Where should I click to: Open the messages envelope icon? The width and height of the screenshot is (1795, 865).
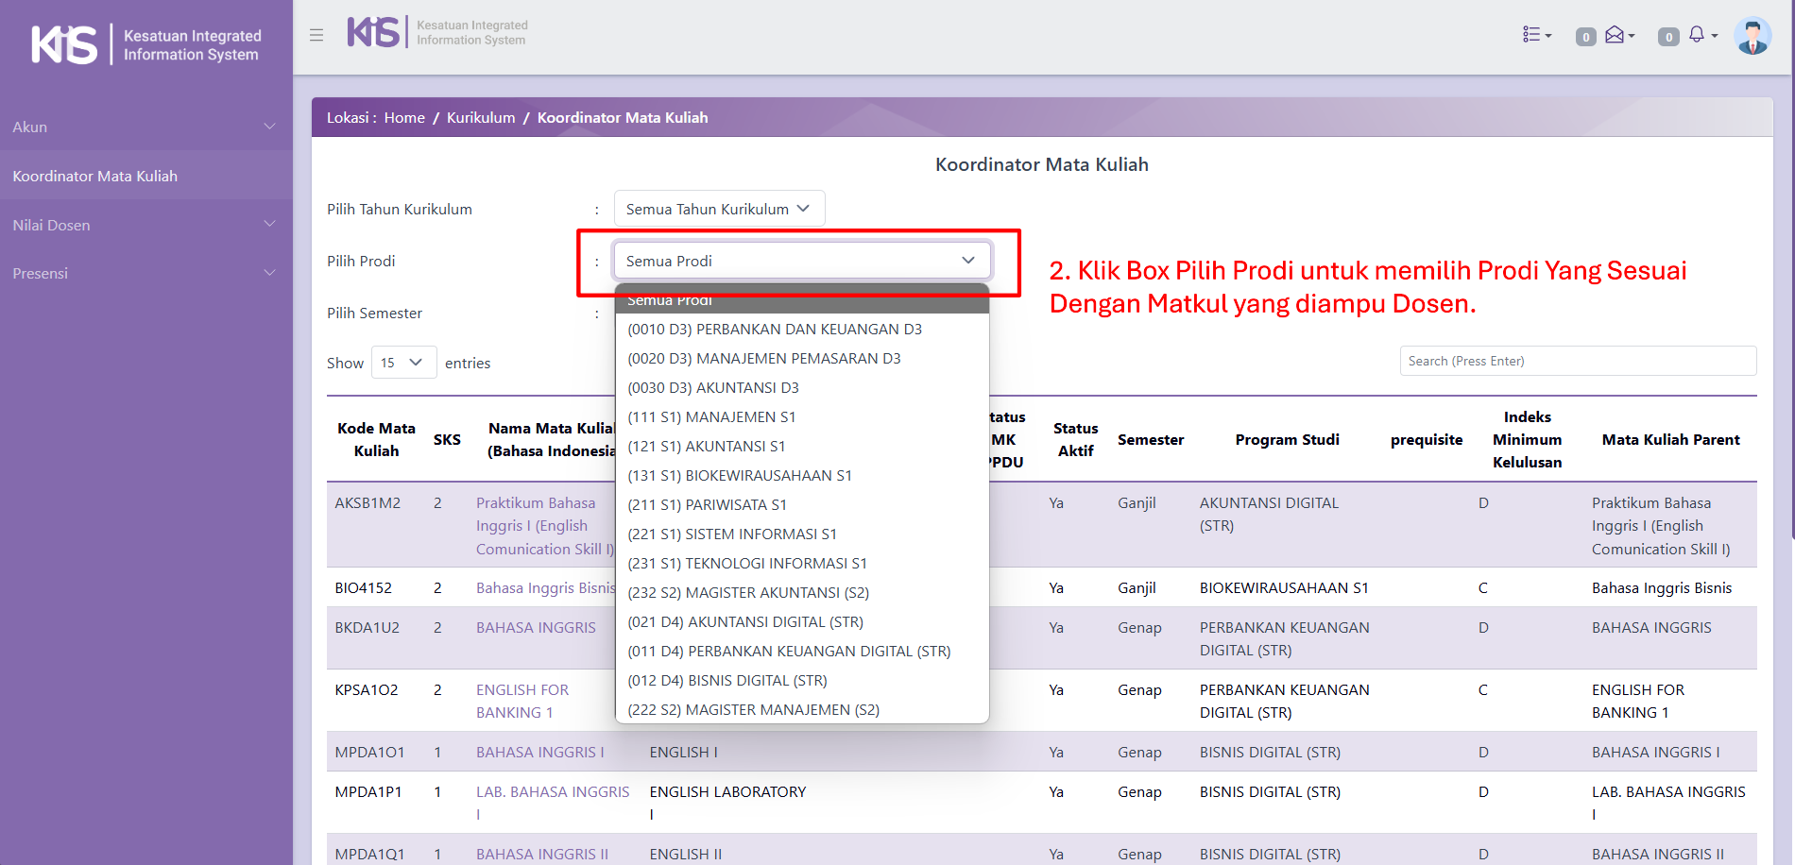click(x=1616, y=35)
